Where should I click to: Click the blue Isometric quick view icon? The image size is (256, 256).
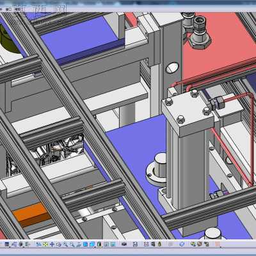tap(92, 244)
